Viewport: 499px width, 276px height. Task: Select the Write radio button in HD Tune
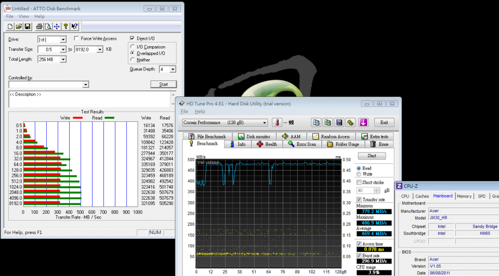click(359, 174)
